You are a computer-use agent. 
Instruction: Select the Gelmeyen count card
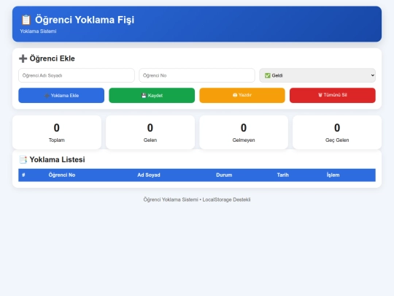[244, 132]
